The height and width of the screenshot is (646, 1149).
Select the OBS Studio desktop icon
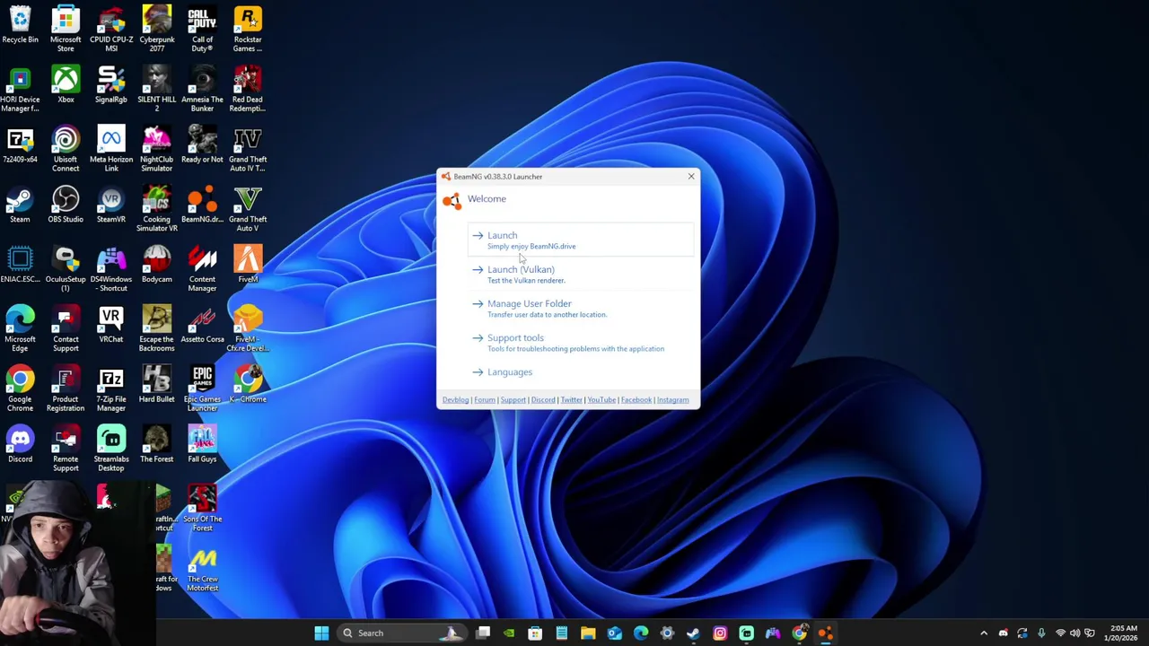[x=66, y=205]
